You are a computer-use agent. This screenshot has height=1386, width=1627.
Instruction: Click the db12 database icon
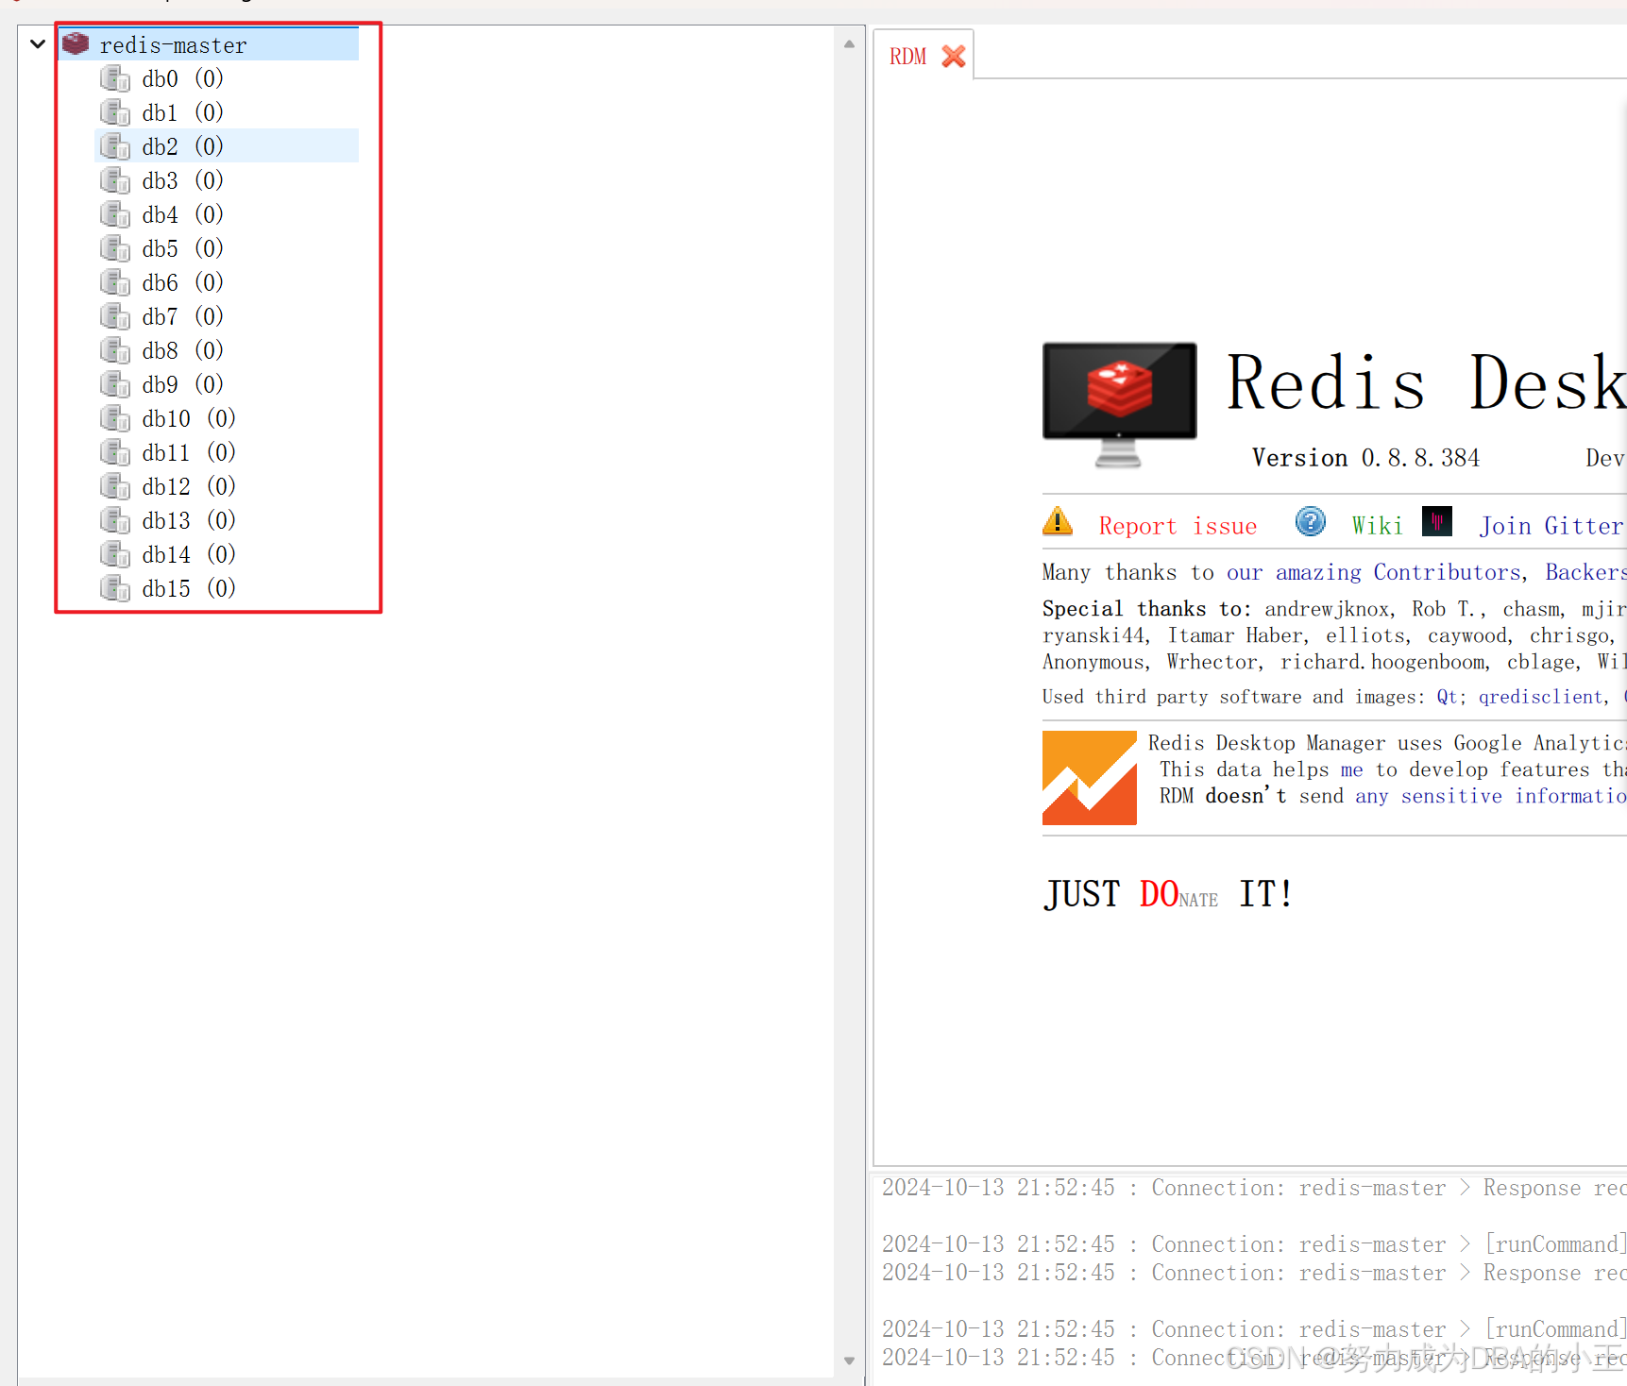point(115,486)
